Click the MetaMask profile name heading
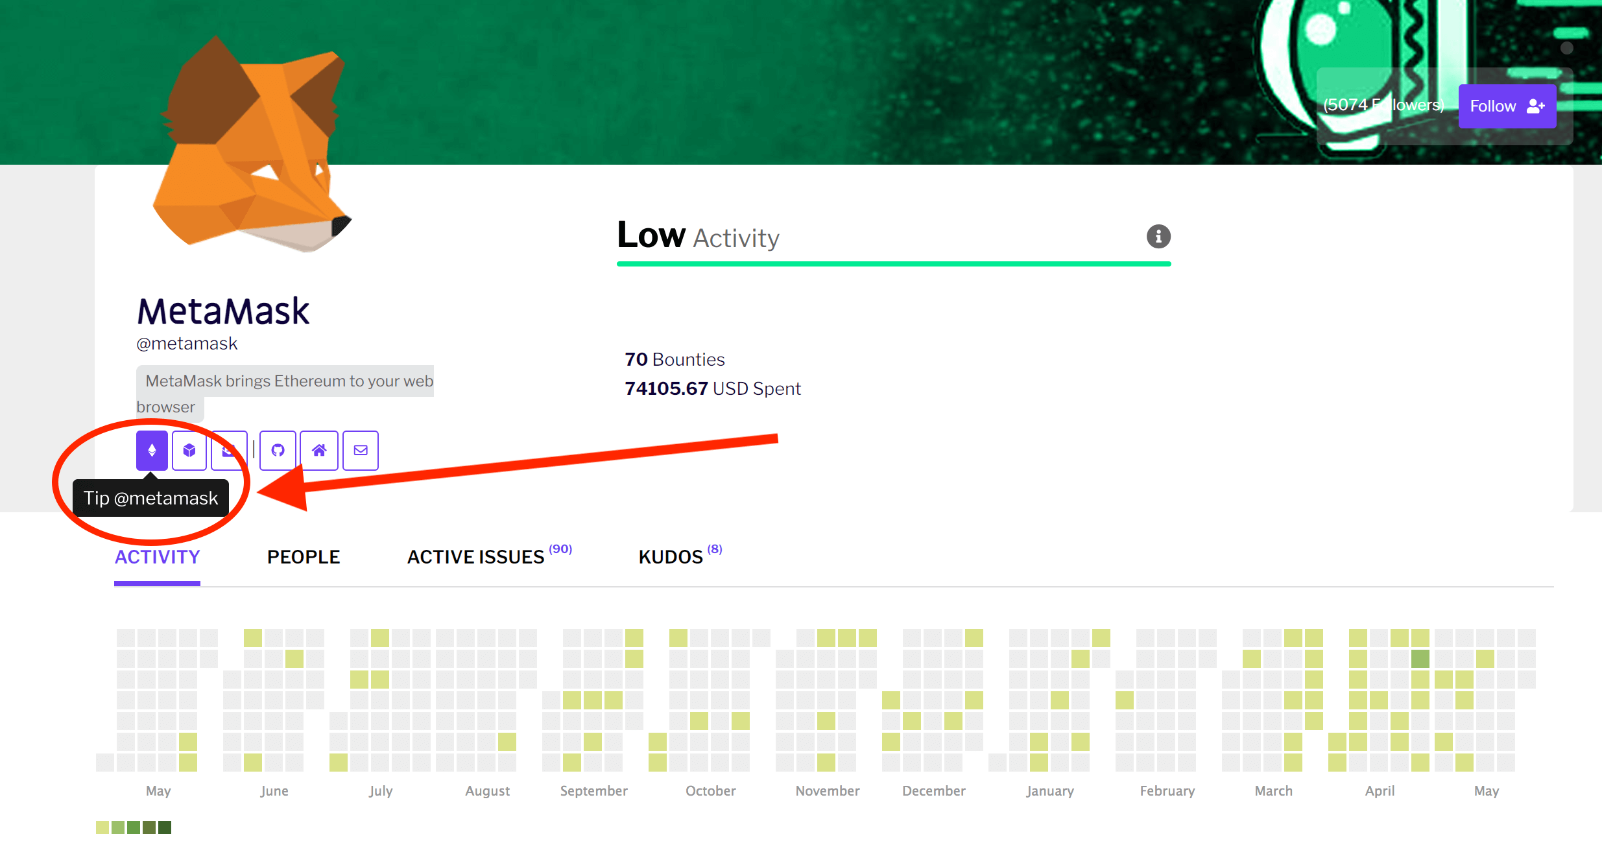The height and width of the screenshot is (865, 1602). (x=223, y=311)
